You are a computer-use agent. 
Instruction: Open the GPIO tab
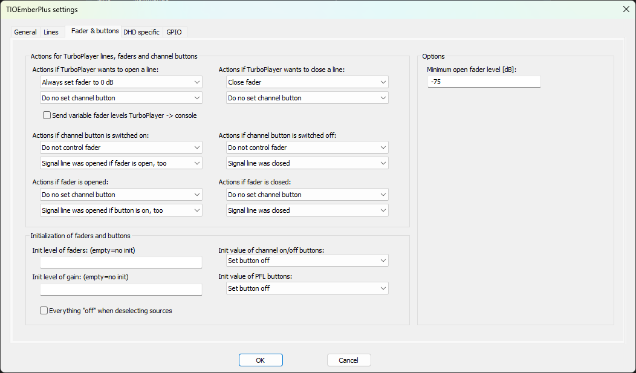pos(174,32)
